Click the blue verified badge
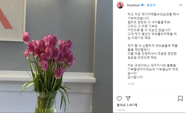This screenshot has width=185, height=113. [142, 5]
